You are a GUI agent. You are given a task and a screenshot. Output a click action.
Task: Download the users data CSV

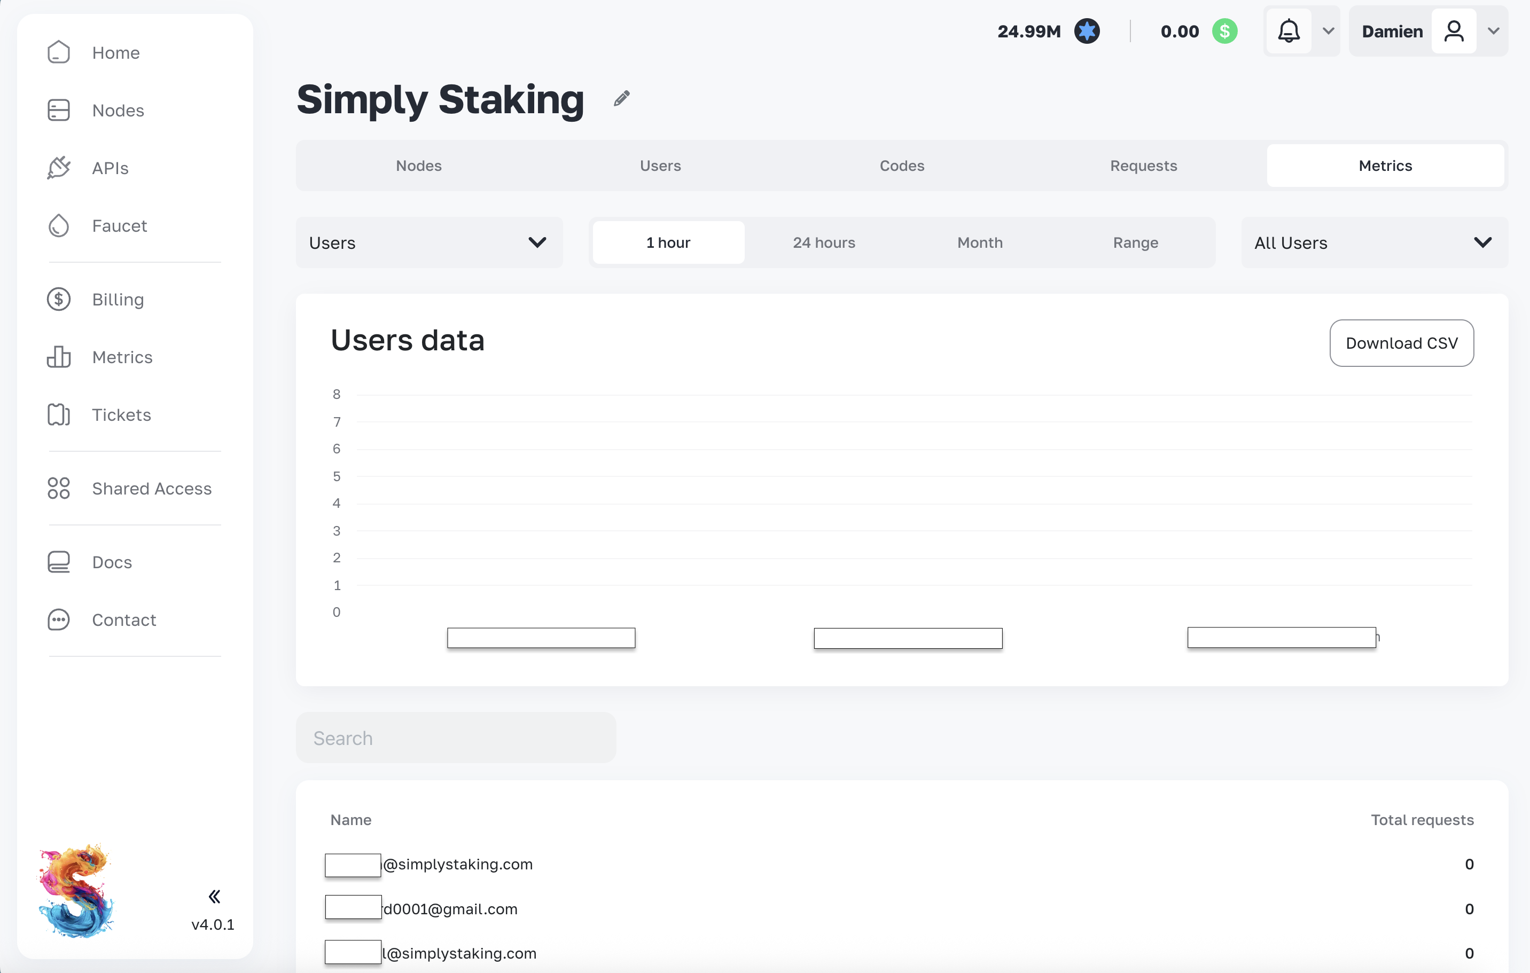1402,343
